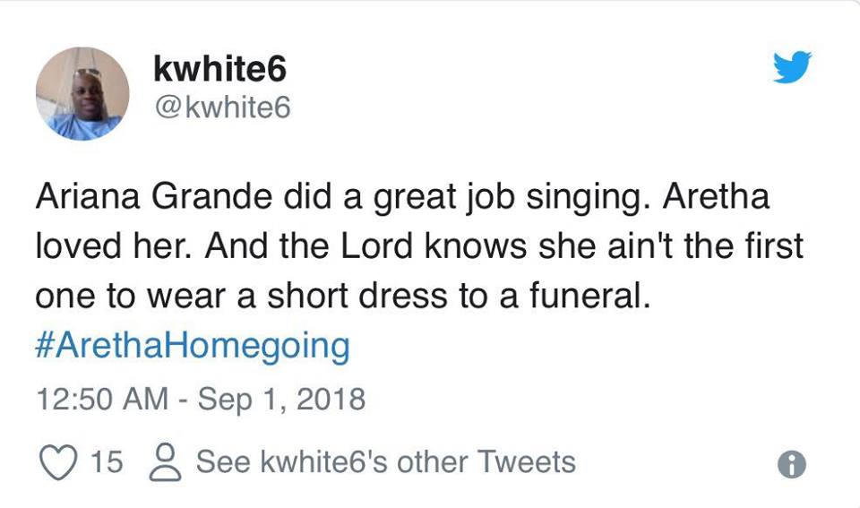Viewport: 860px width, 508px height.
Task: Click See kwhite6's other Tweets
Action: pyautogui.click(x=385, y=462)
